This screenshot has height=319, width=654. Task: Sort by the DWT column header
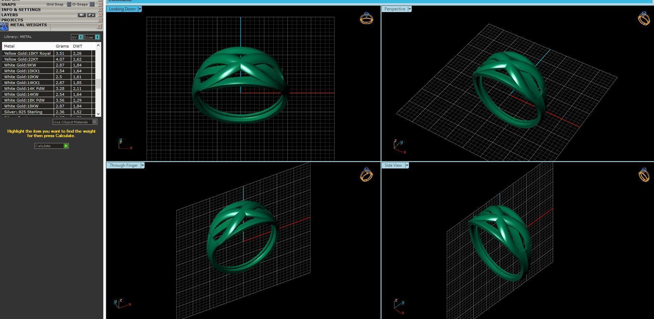81,46
